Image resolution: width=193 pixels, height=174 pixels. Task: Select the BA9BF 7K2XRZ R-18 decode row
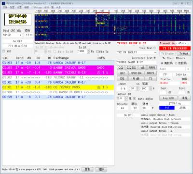pos(58,73)
